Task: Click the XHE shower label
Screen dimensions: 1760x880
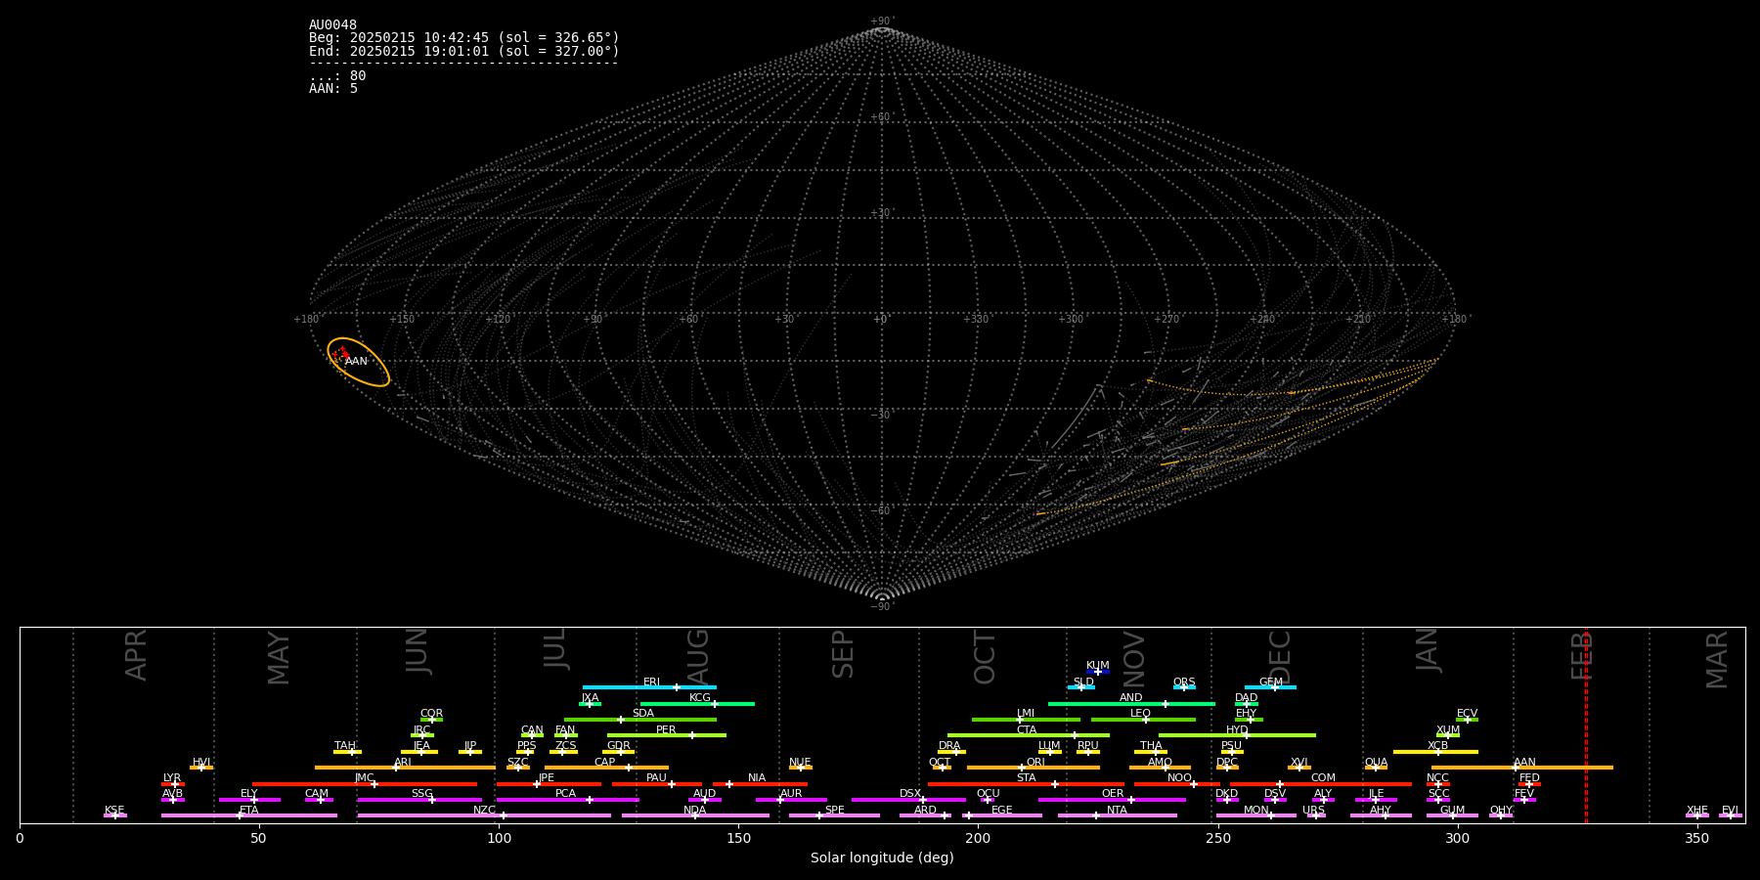Action: pos(1697,811)
